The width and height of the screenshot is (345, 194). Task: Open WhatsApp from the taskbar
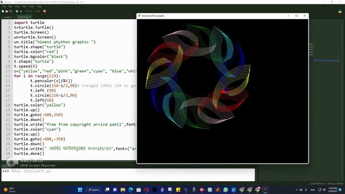click(225, 190)
